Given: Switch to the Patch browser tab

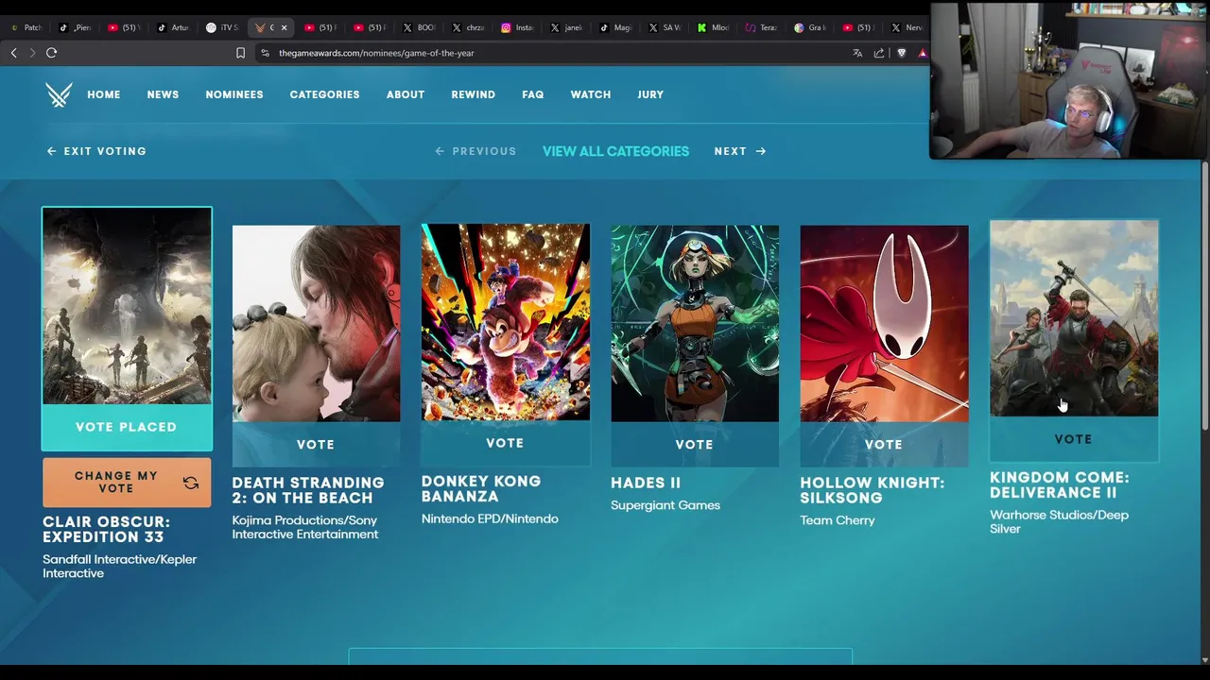Looking at the screenshot, I should coord(26,27).
